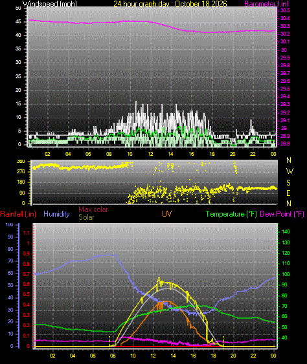Click the W compass label beside direction graph
This screenshot has height=364, width=307.
pos(290,171)
